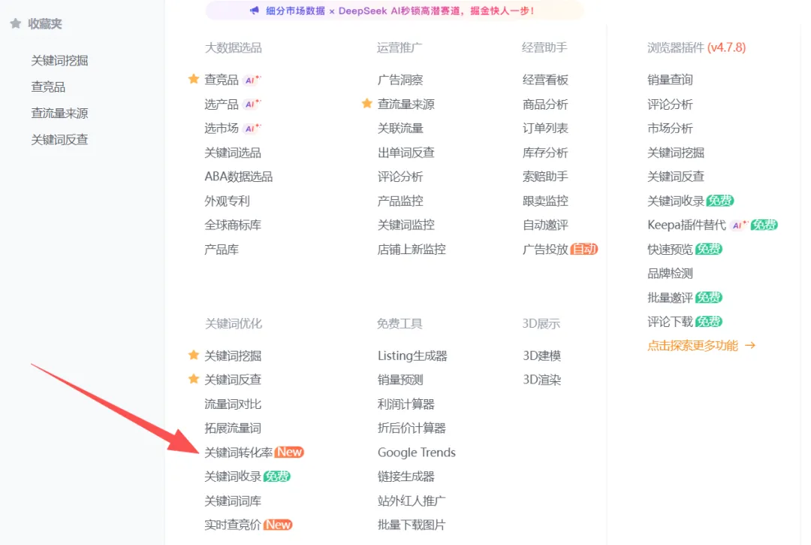Open Listing生成器
The width and height of the screenshot is (811, 545).
pyautogui.click(x=412, y=356)
